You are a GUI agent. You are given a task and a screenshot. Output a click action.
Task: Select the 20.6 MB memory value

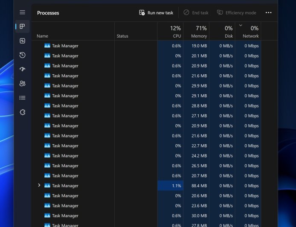pyautogui.click(x=199, y=196)
